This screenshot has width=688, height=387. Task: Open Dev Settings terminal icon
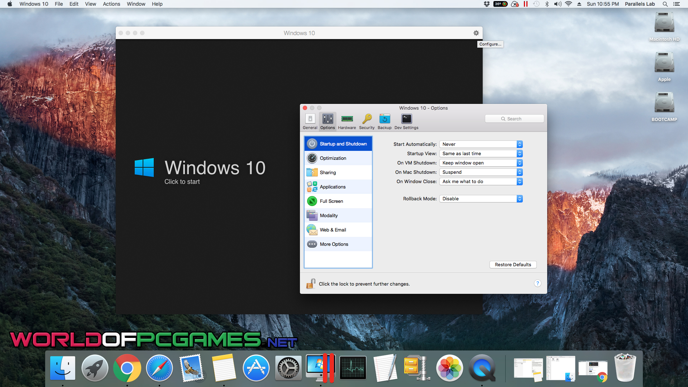tap(406, 119)
